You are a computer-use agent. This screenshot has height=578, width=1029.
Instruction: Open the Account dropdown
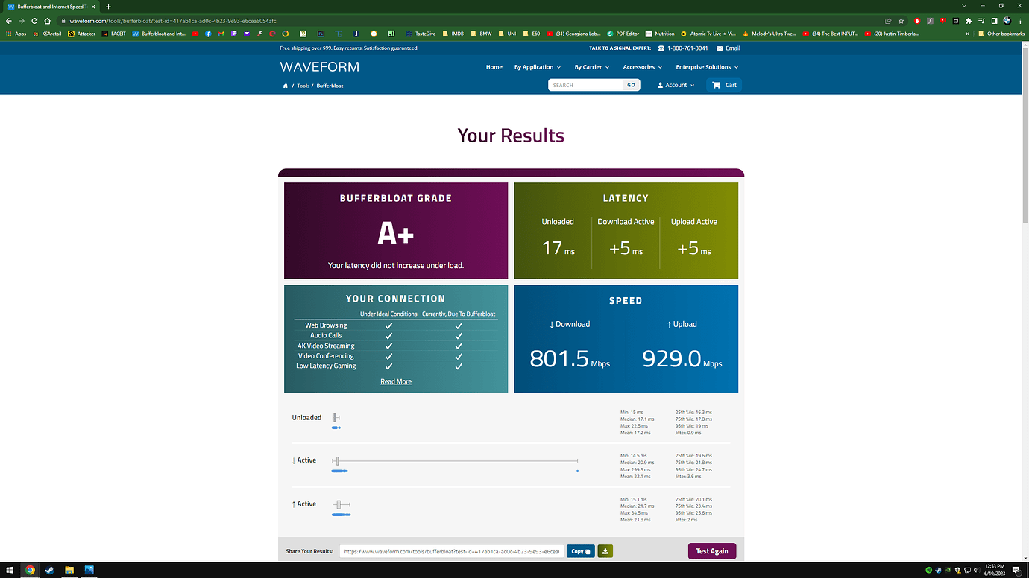pos(676,85)
